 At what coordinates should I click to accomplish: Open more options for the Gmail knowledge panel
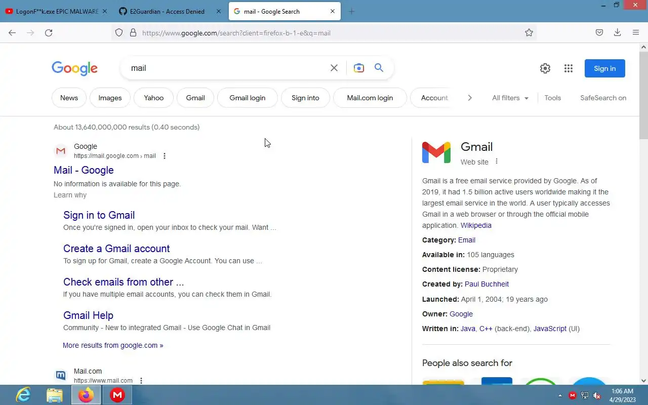tap(497, 161)
